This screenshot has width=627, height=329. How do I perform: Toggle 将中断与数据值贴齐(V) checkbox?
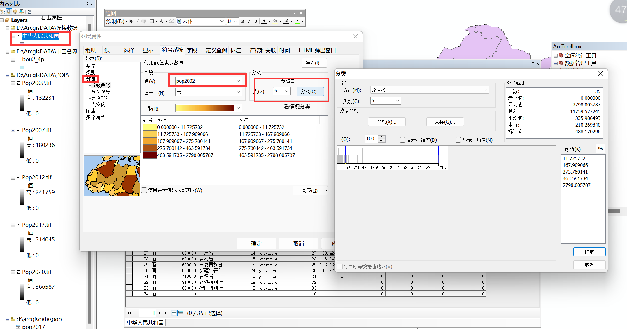tap(340, 266)
